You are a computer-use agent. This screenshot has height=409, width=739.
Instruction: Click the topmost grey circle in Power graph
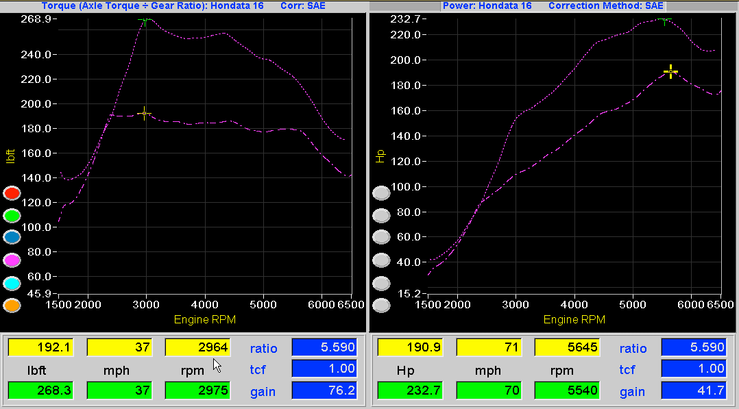click(x=381, y=193)
